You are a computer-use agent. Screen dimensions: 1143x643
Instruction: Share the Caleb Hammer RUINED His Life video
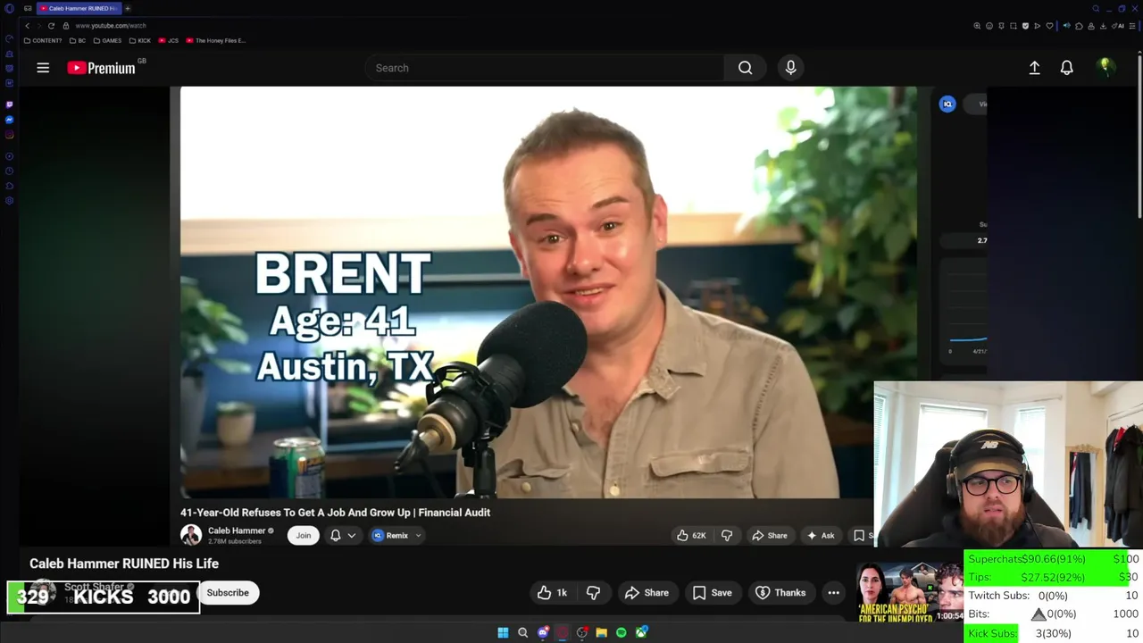point(647,593)
